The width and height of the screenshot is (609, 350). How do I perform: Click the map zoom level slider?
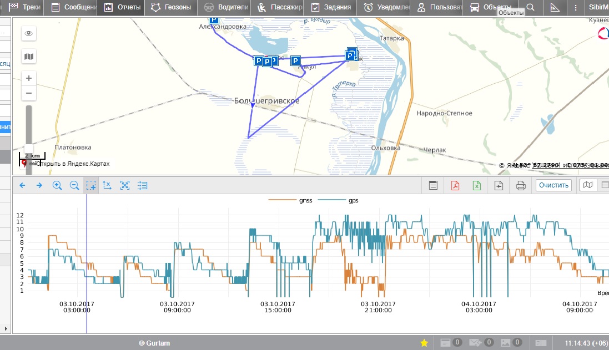[x=29, y=128]
